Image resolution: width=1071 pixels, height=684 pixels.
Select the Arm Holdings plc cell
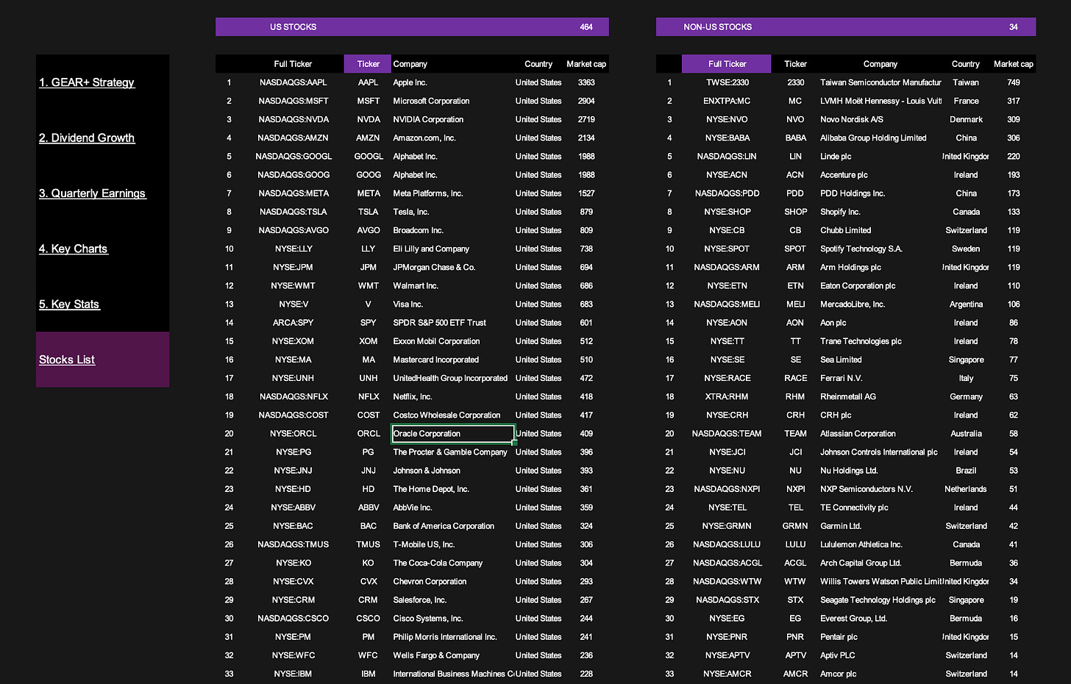click(850, 267)
